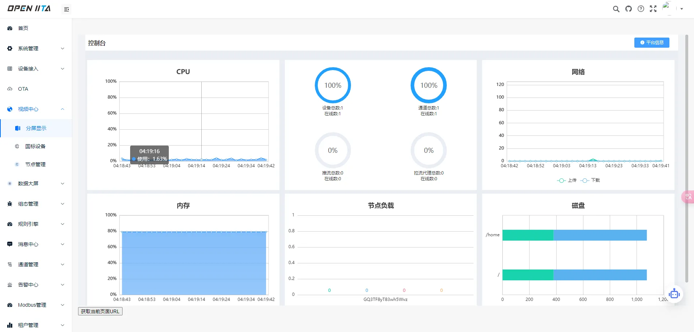Expand the 系统管理 menu
Image resolution: width=694 pixels, height=332 pixels.
tap(36, 48)
